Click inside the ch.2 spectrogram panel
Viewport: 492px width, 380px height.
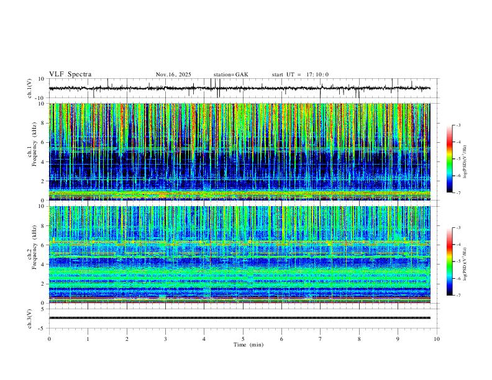coord(239,255)
